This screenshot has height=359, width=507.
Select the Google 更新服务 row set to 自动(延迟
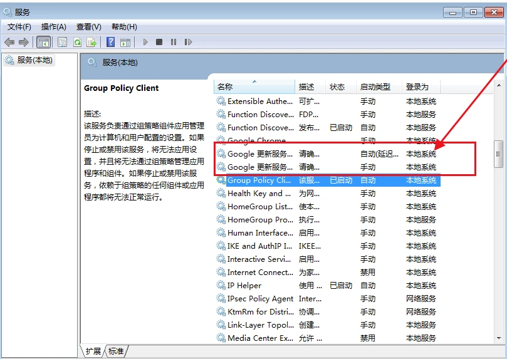pyautogui.click(x=328, y=154)
